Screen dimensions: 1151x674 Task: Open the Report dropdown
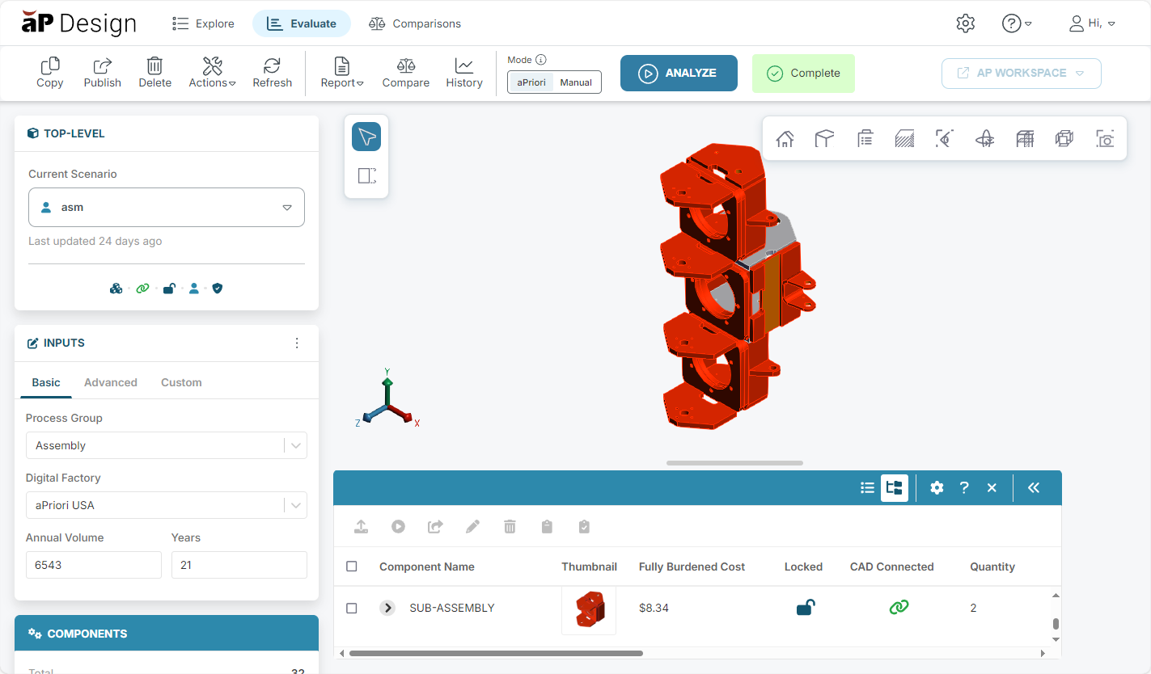(x=342, y=73)
